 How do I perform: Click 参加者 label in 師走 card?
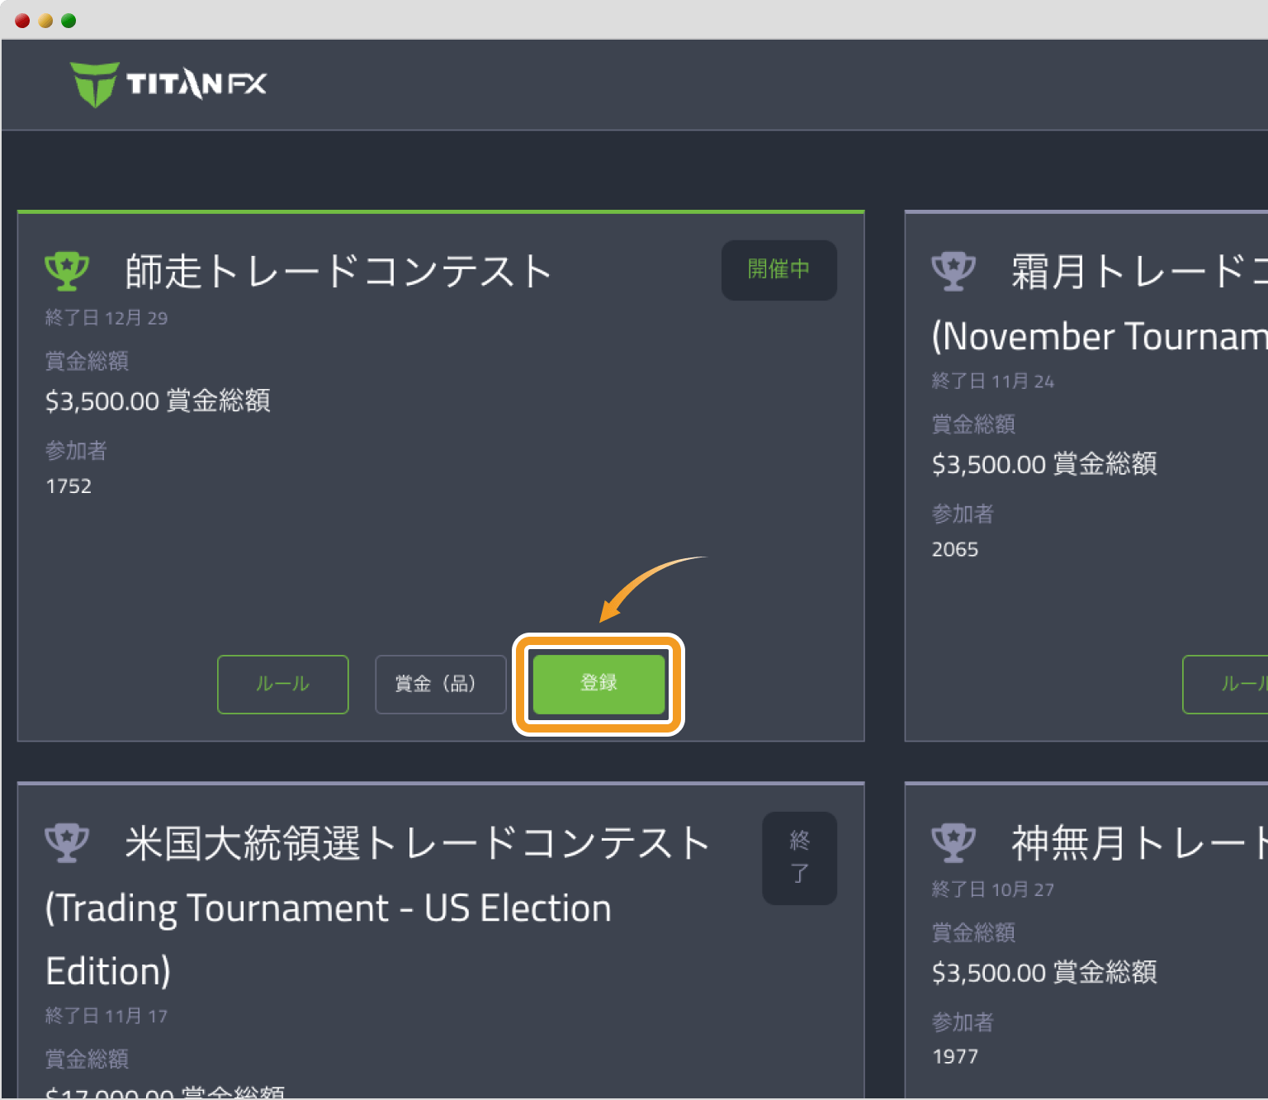[76, 451]
